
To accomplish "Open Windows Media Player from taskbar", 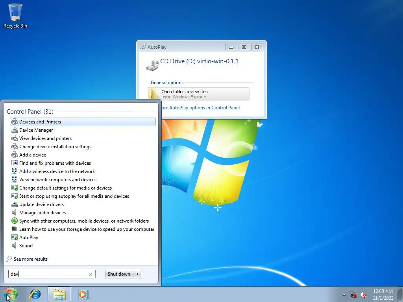I will click(x=83, y=294).
